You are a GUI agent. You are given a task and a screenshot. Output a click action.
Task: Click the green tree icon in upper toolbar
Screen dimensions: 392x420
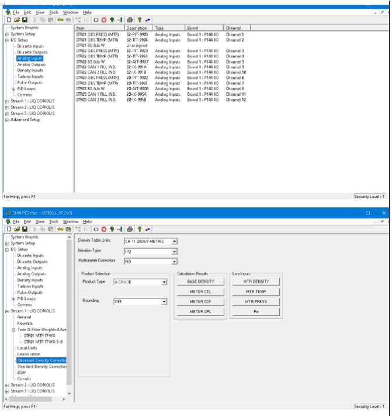click(x=112, y=20)
